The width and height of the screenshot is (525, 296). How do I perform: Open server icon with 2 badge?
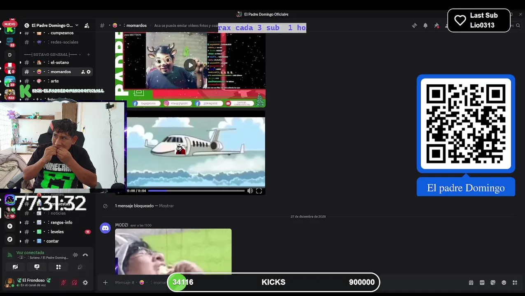tap(9, 68)
